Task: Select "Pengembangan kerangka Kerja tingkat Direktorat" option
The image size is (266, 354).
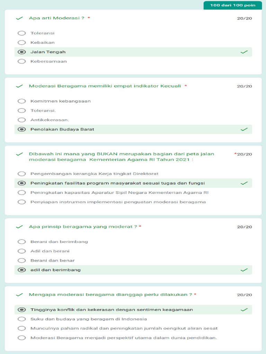Action: tap(22, 174)
